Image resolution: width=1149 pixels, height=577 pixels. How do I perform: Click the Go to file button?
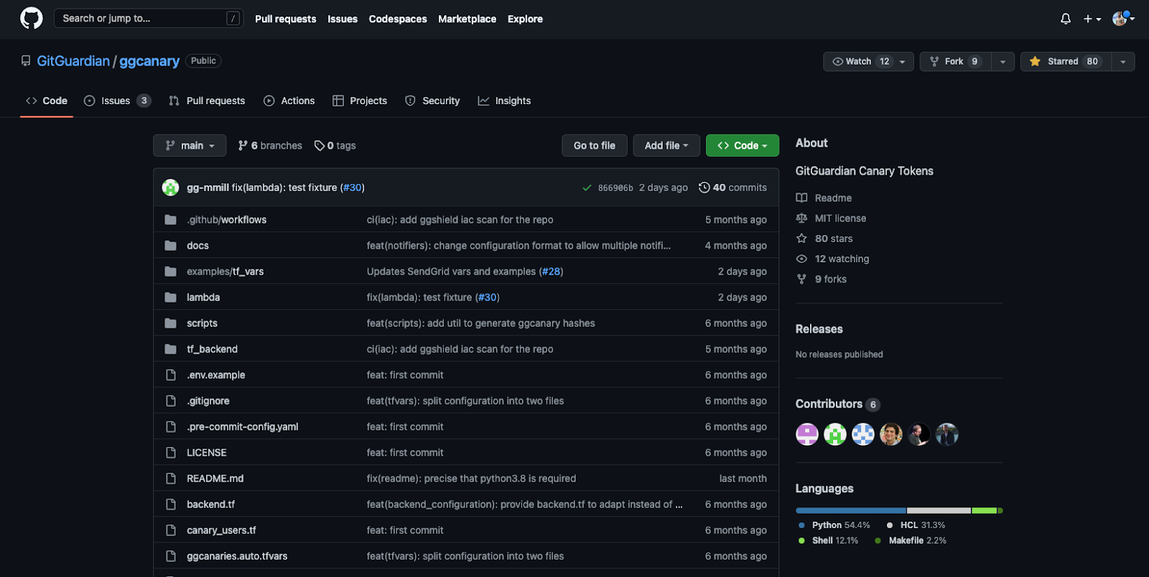coord(594,146)
